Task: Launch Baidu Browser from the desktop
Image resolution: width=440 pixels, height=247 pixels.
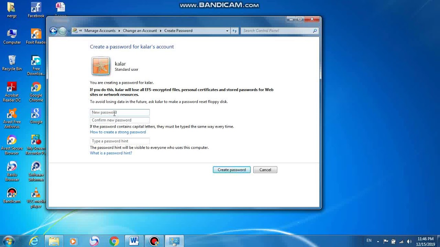Action: [x=12, y=171]
